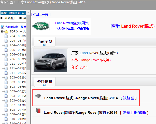
Task: Click the document icon for 303—03
Action: [x=6, y=77]
